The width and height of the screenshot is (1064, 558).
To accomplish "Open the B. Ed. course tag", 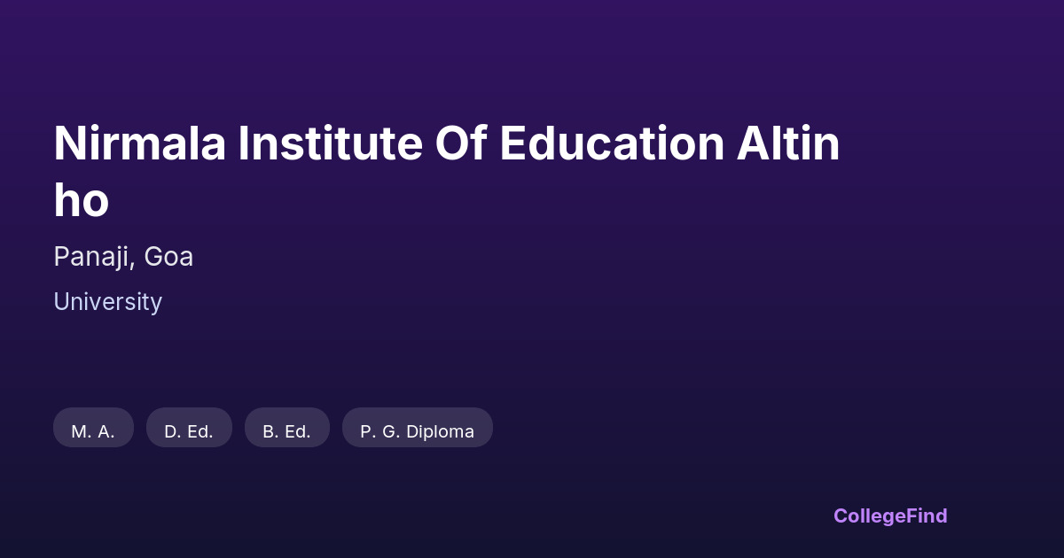I will click(286, 431).
